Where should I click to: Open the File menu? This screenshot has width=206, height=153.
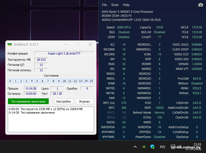click(104, 5)
